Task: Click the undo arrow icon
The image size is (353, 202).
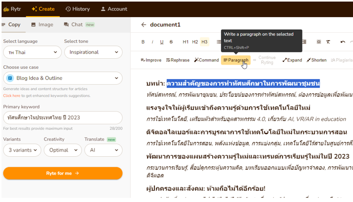Action: (343, 42)
